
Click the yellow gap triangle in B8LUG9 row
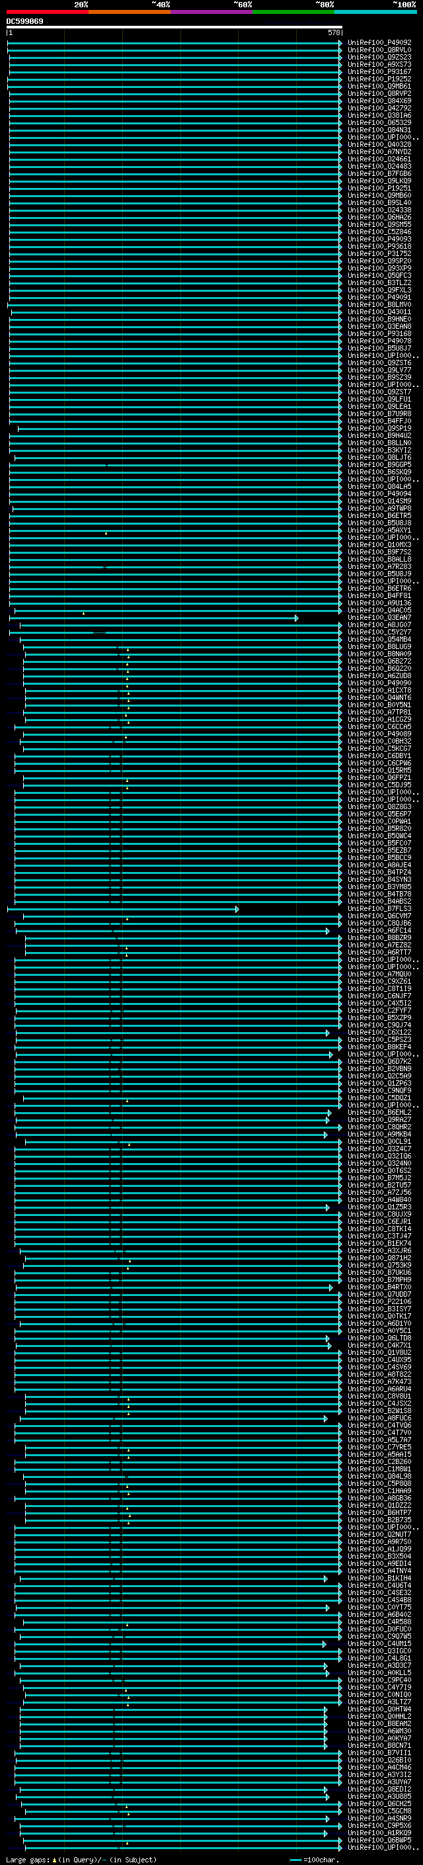click(128, 650)
